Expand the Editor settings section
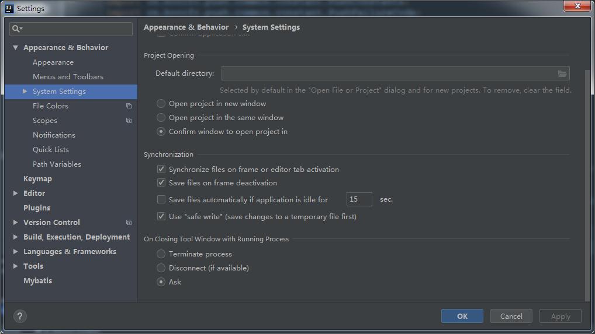This screenshot has width=595, height=334. click(x=15, y=194)
